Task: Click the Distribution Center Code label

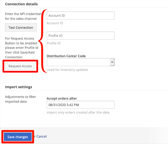Action: [66, 56]
